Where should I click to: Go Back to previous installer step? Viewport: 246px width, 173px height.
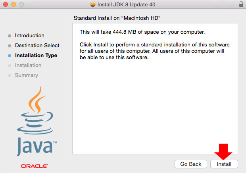click(x=190, y=164)
